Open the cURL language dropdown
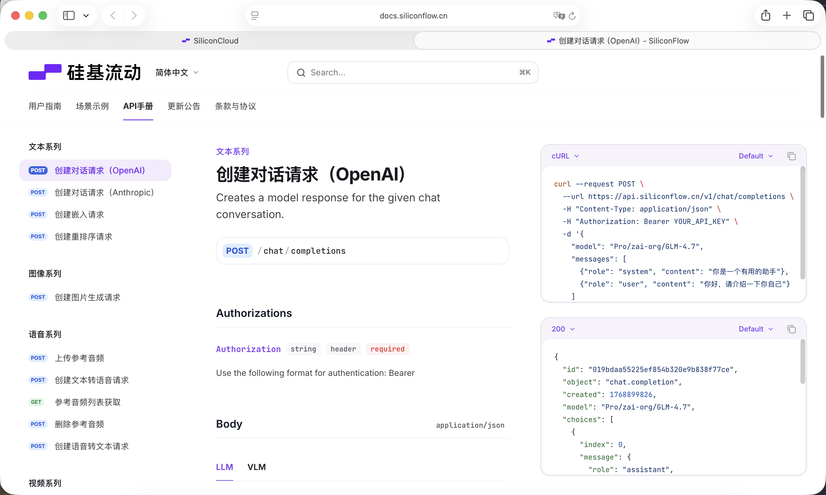 click(565, 156)
